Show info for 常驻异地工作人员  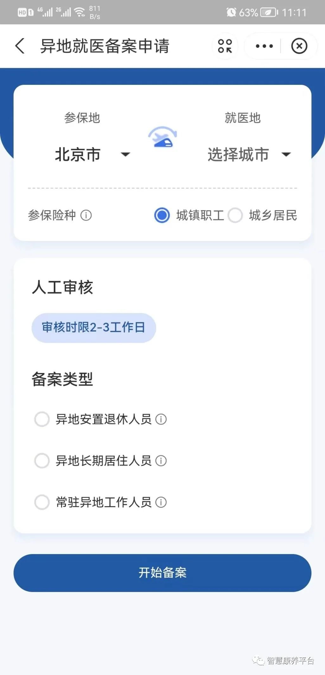pos(161,502)
